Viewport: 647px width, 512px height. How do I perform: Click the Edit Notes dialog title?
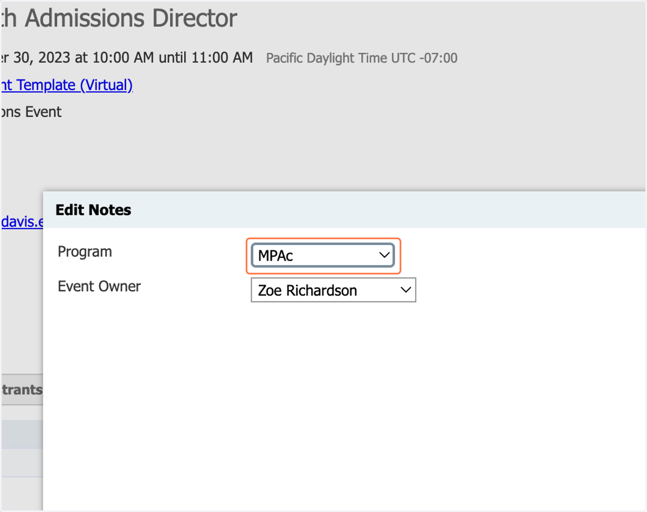tap(93, 210)
